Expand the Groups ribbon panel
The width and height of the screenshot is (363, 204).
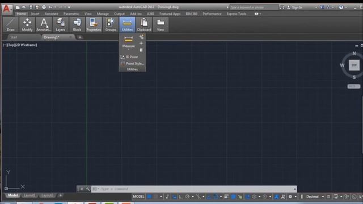pyautogui.click(x=111, y=25)
